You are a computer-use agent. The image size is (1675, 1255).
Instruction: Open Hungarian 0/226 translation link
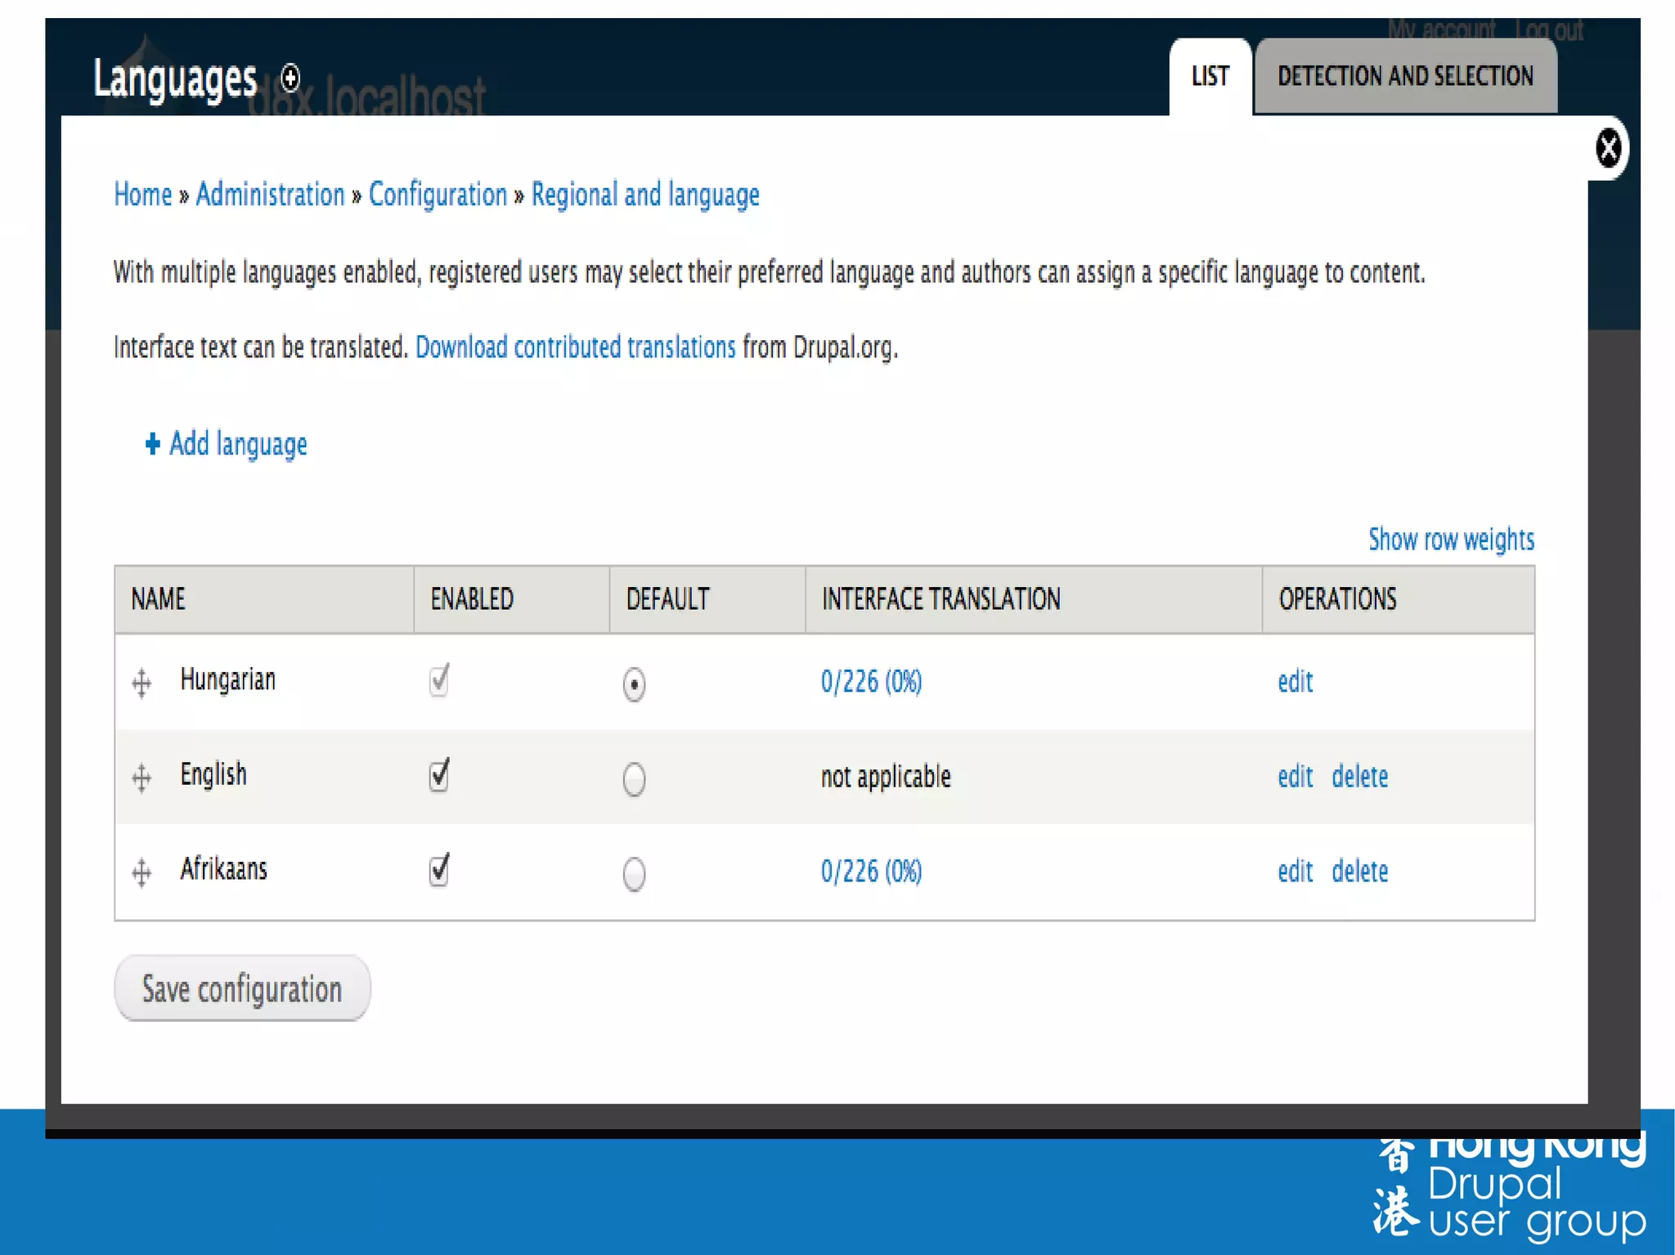pos(871,682)
